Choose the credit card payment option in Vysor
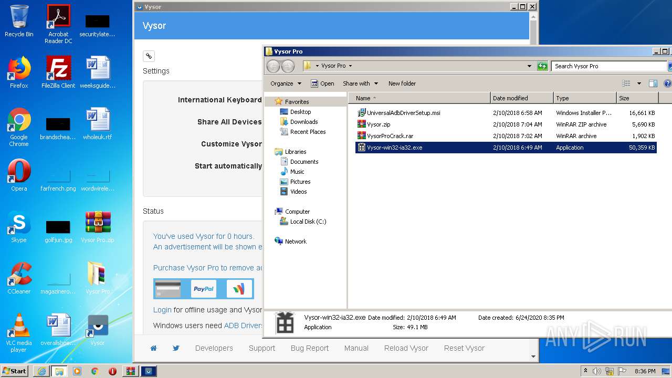Screen dimensions: 672x378 pyautogui.click(x=168, y=289)
